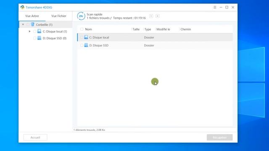Click the Accueil button

[35, 138]
